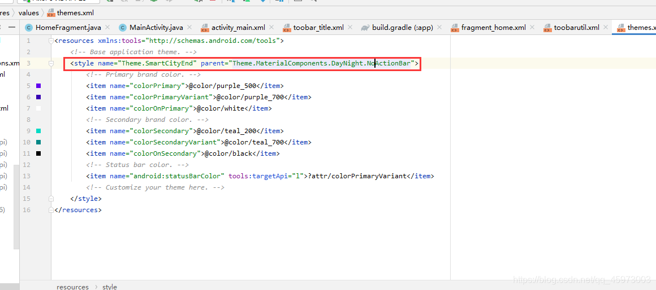
Task: Click the closing style fold marker
Action: (51, 199)
